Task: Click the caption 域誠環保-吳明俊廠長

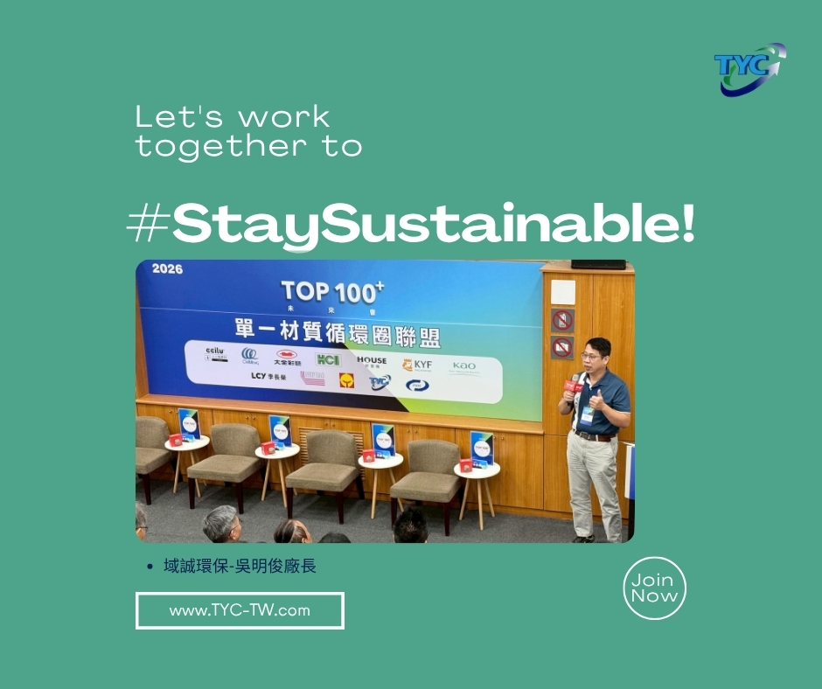Action: 240,567
